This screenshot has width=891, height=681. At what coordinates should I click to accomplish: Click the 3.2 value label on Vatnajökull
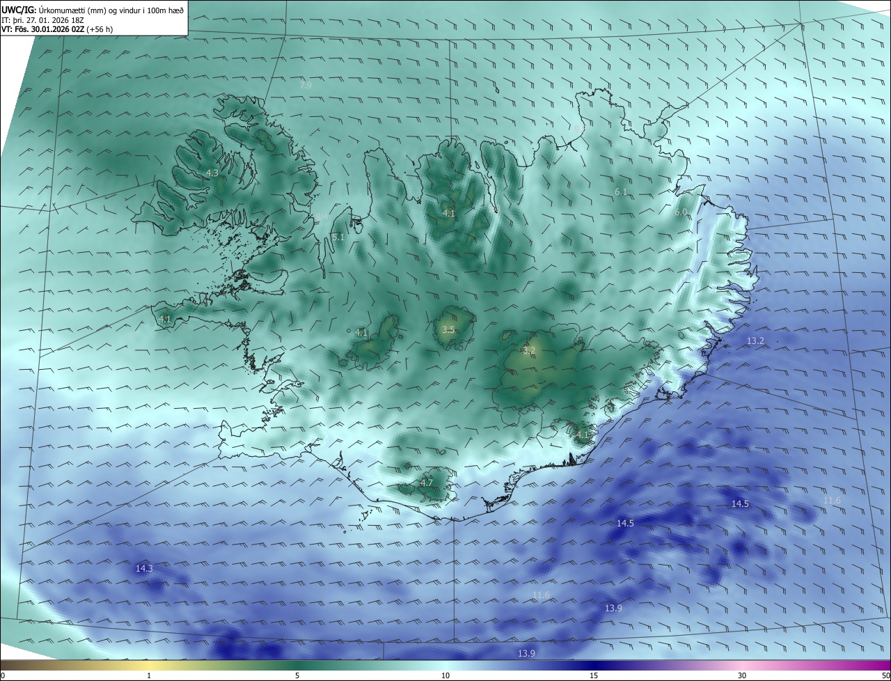(x=529, y=350)
